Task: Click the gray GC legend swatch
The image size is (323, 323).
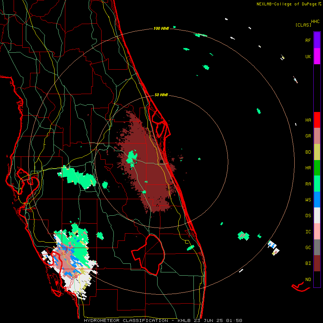Action: (x=317, y=247)
